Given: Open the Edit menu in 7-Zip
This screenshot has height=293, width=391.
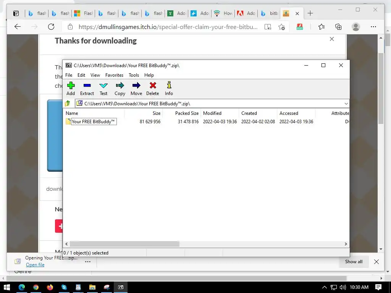Looking at the screenshot, I should tap(81, 75).
